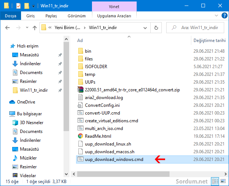Click the search box Ara: Win11_tr_indir
Viewport: 229px width, 186px height.
195,28
